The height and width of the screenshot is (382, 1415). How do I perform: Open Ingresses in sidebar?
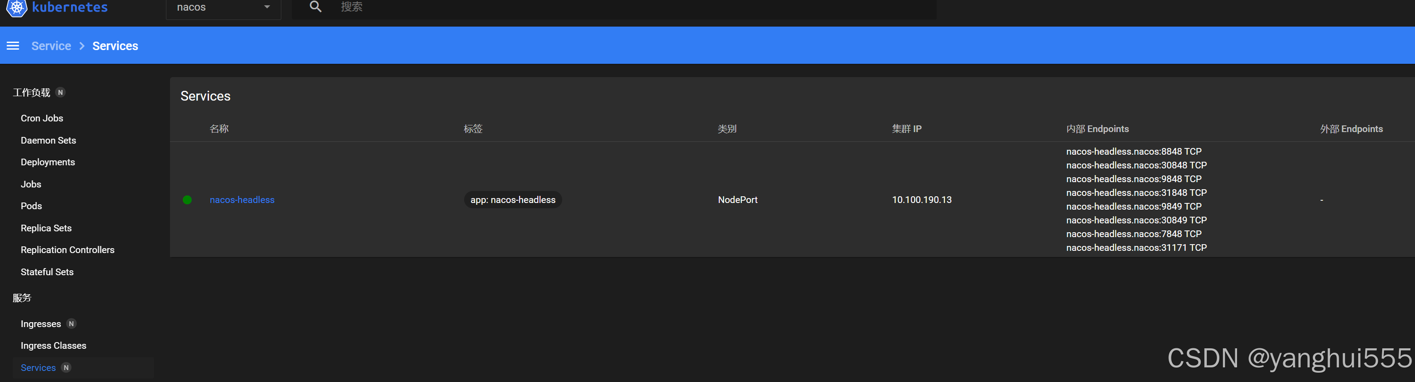pyautogui.click(x=41, y=324)
